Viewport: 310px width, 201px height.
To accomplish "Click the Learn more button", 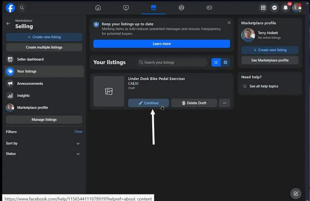I will click(161, 44).
